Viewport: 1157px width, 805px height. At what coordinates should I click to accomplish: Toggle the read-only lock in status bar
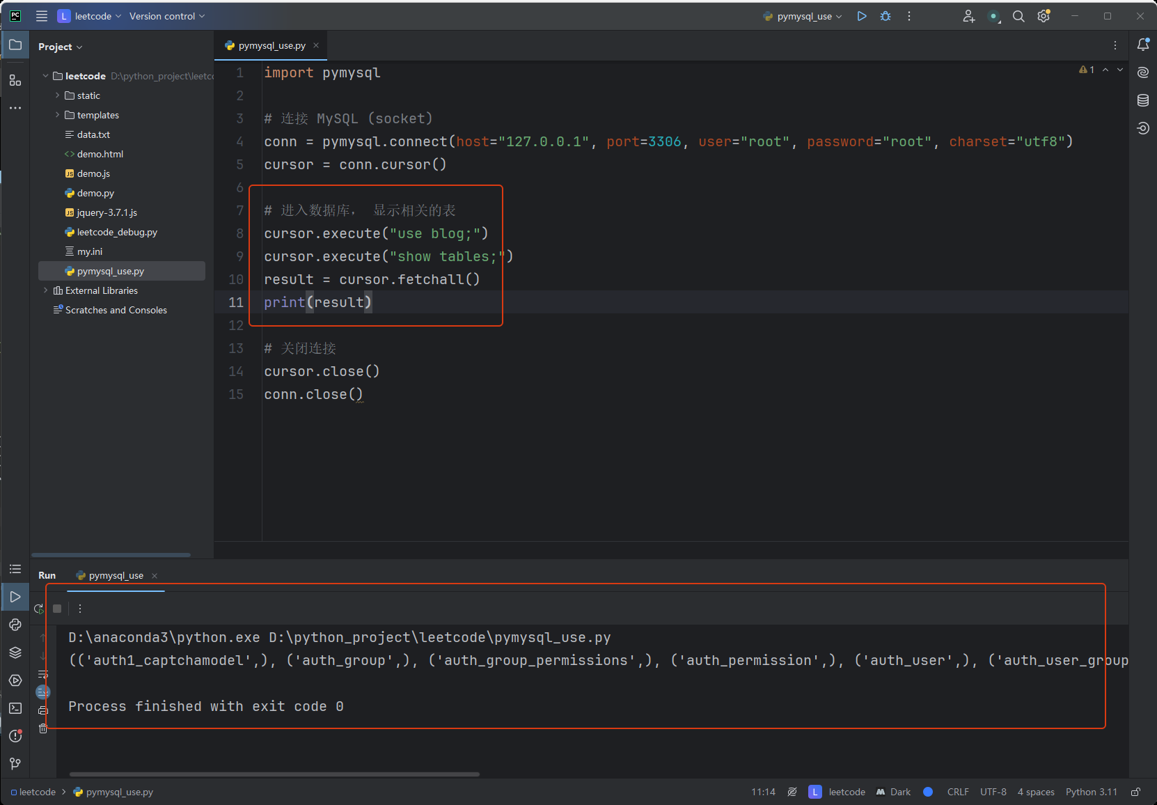pyautogui.click(x=1135, y=792)
